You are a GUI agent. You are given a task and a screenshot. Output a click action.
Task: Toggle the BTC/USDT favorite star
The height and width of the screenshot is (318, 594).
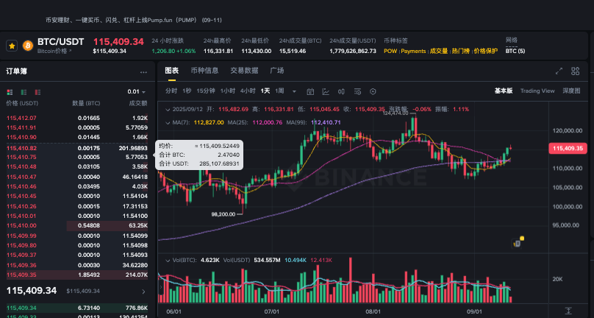(x=12, y=46)
